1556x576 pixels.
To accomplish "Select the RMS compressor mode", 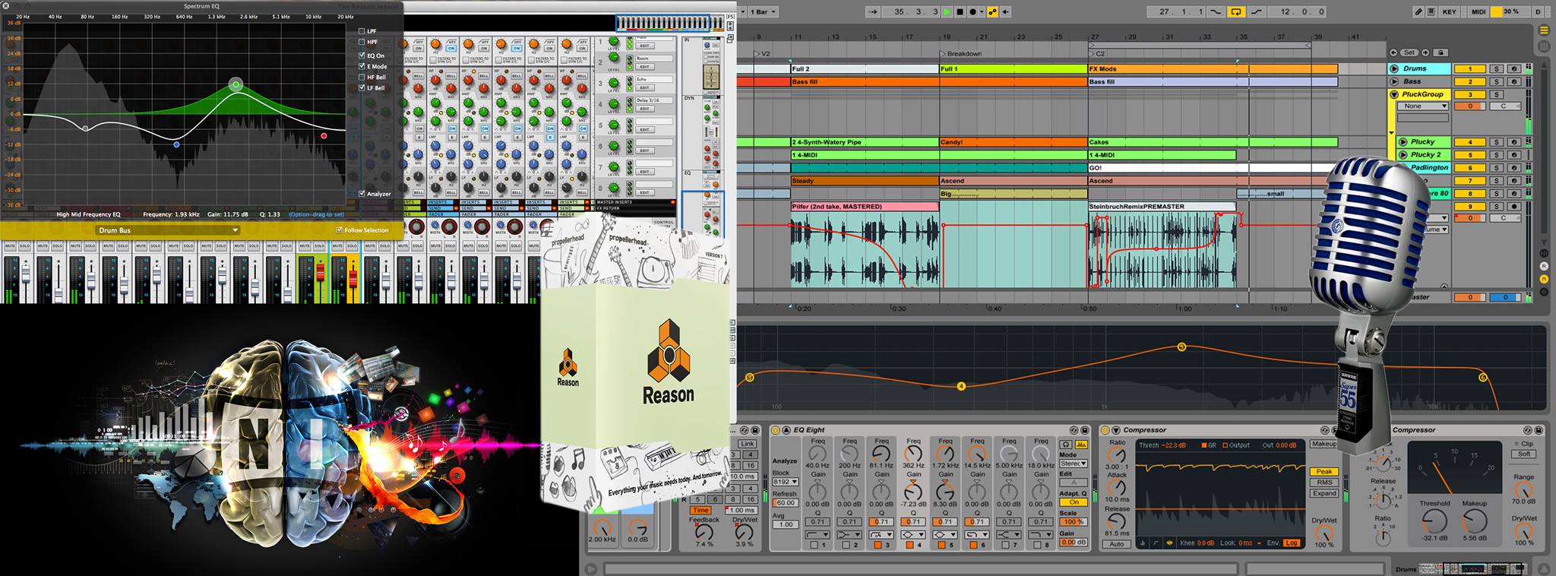I will 1324,483.
